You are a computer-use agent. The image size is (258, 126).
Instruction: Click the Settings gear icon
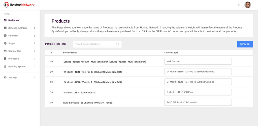pos(5,77)
